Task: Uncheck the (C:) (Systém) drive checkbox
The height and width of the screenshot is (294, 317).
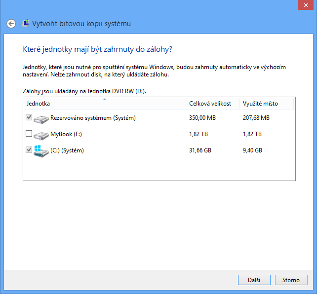Action: (29, 150)
